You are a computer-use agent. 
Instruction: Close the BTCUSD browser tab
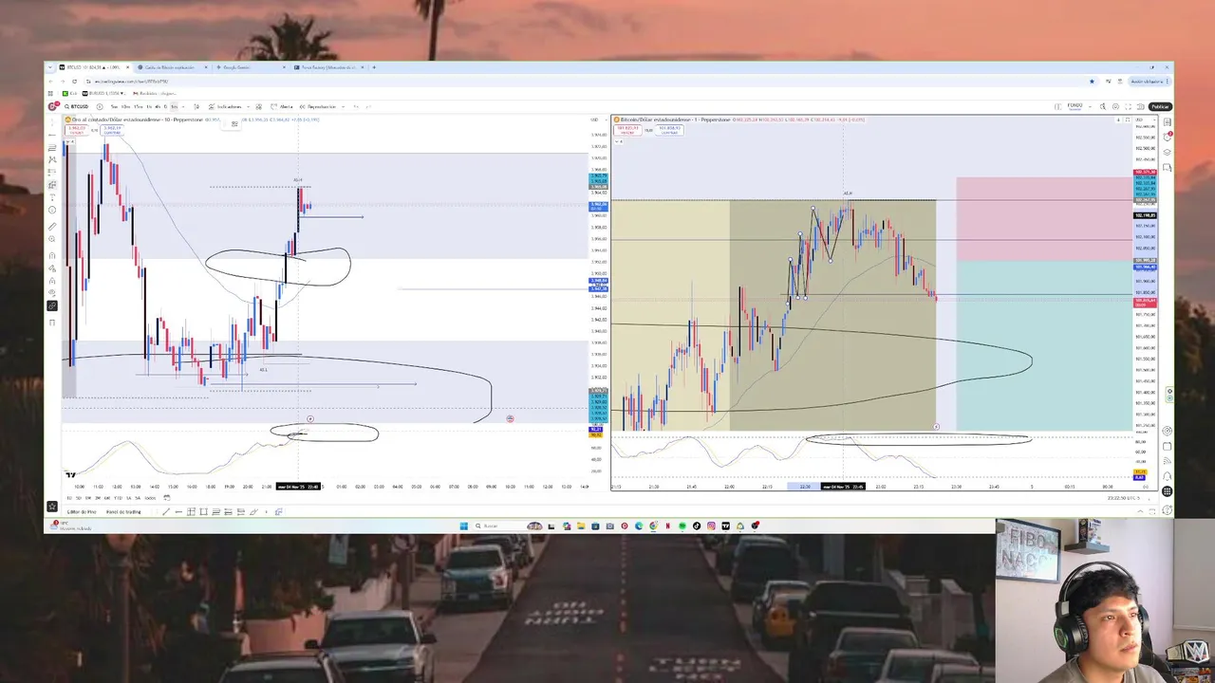pyautogui.click(x=127, y=67)
